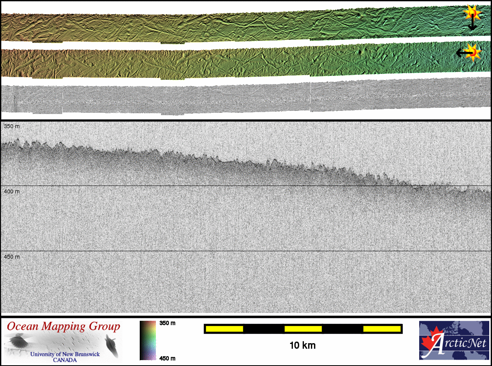This screenshot has width=492, height=366.
Task: Click the 350 m depth label in the profile
Action: click(11, 126)
